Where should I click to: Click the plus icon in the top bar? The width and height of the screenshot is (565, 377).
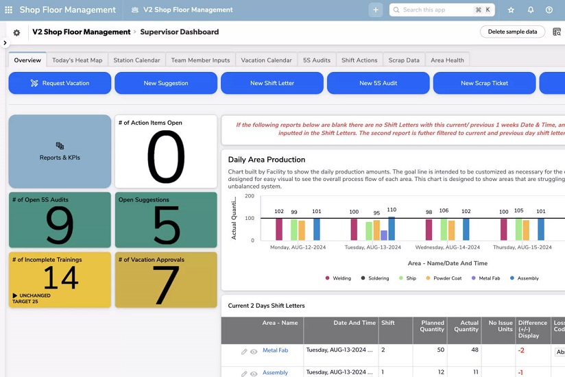(375, 10)
